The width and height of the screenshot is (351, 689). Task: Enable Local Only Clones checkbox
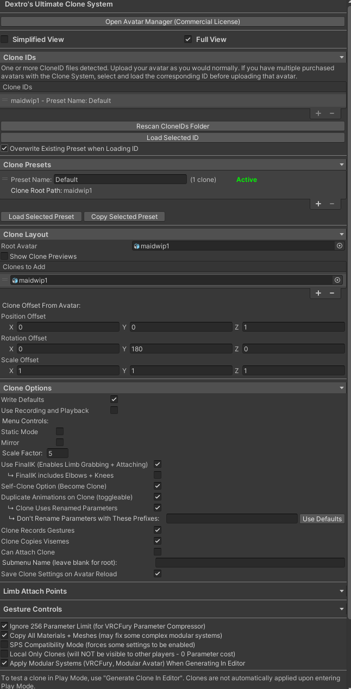(x=4, y=654)
